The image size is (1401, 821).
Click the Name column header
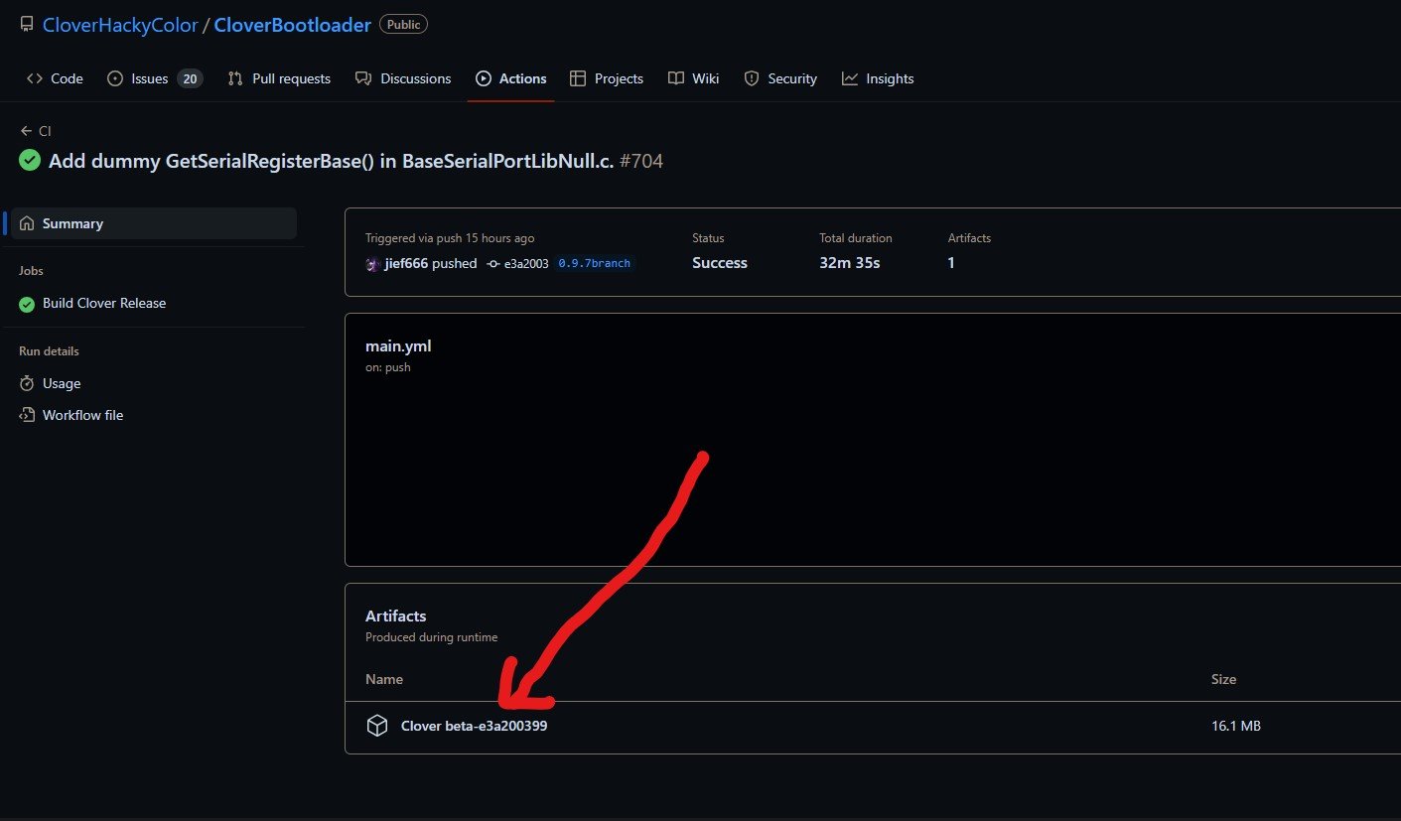coord(384,679)
